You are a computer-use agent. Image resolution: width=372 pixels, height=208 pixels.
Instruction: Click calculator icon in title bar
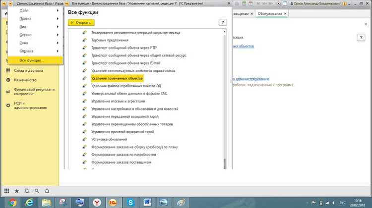click(244, 3)
